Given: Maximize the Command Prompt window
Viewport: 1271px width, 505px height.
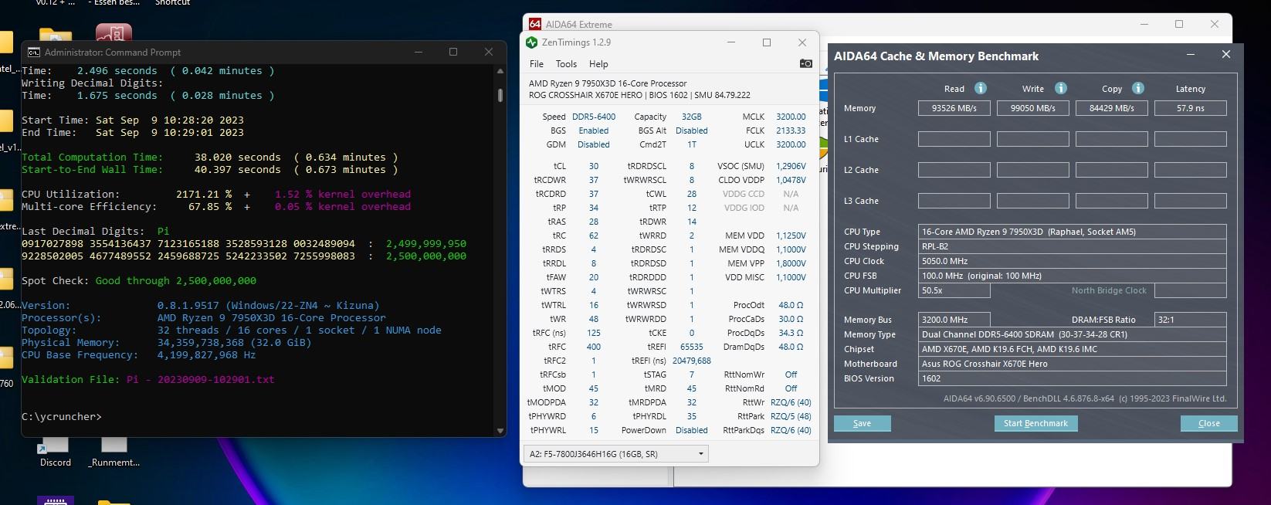Looking at the screenshot, I should pyautogui.click(x=453, y=52).
